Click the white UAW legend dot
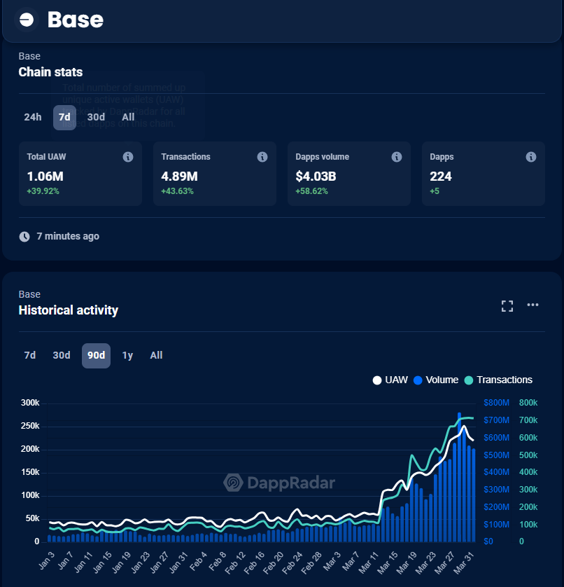Screen dimensions: 564x587 click(377, 380)
